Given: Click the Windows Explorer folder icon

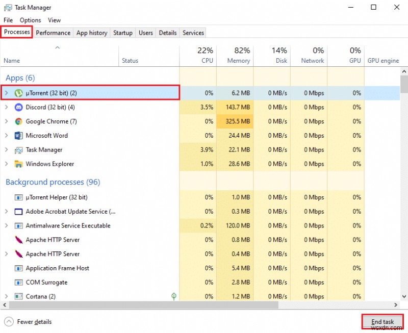Looking at the screenshot, I should pos(18,164).
